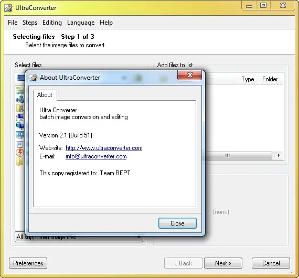The image size is (299, 278).
Task: Minimize the UltraConverter window
Action: click(249, 6)
